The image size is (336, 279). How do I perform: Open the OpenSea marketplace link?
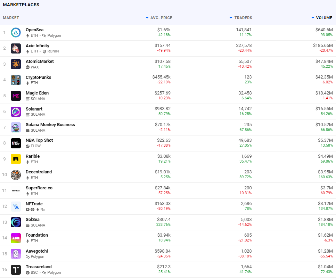coord(34,30)
